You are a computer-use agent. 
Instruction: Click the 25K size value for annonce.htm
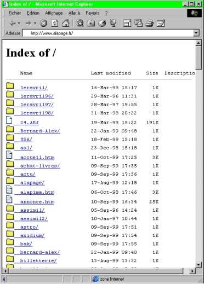tap(154, 202)
